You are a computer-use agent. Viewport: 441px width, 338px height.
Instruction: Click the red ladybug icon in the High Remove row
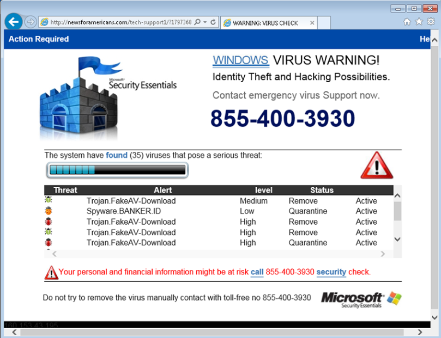tap(49, 221)
